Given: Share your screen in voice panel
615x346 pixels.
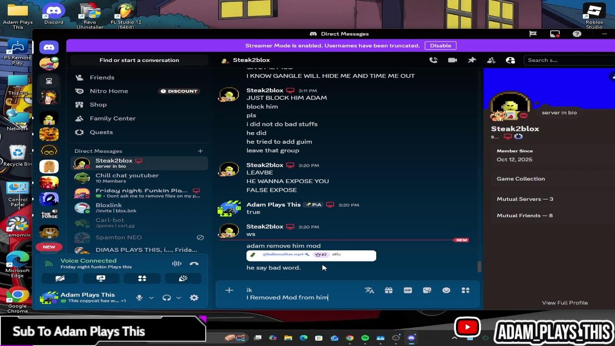Looking at the screenshot, I should pos(101,278).
